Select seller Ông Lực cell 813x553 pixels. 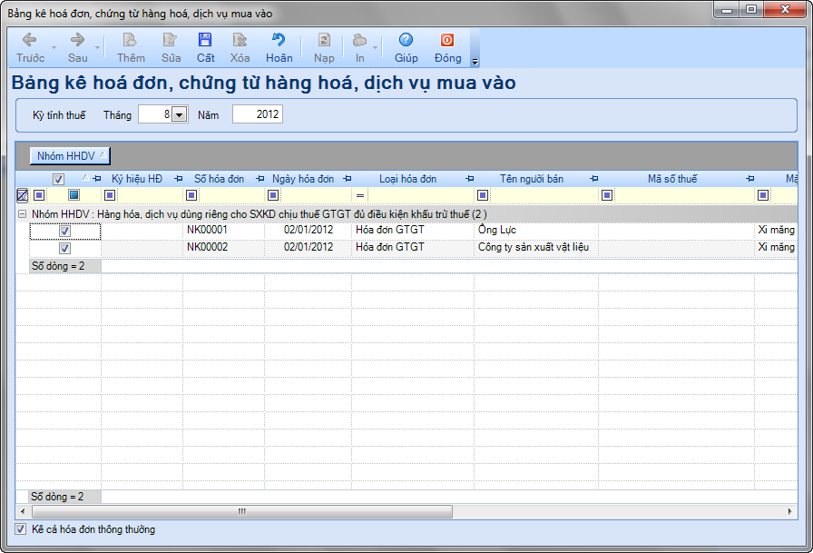536,231
